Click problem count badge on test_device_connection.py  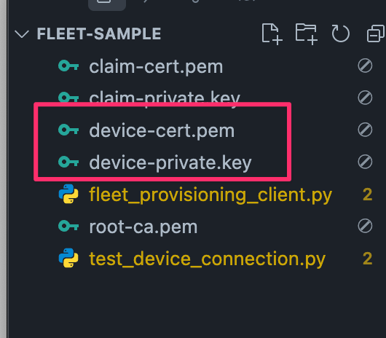click(x=367, y=259)
